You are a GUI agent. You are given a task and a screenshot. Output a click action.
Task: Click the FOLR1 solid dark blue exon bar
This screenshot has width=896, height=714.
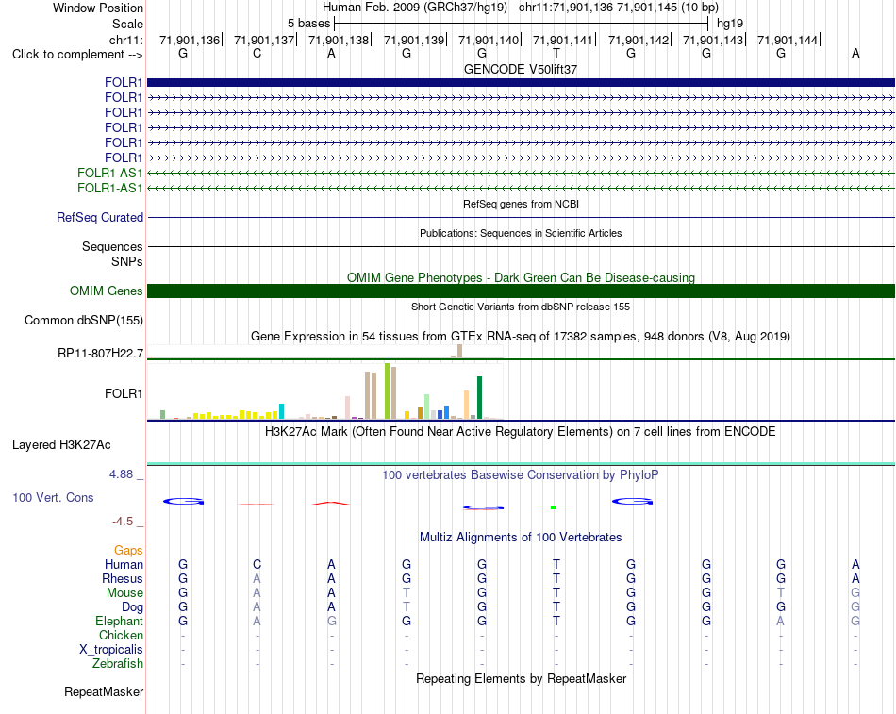coord(521,82)
